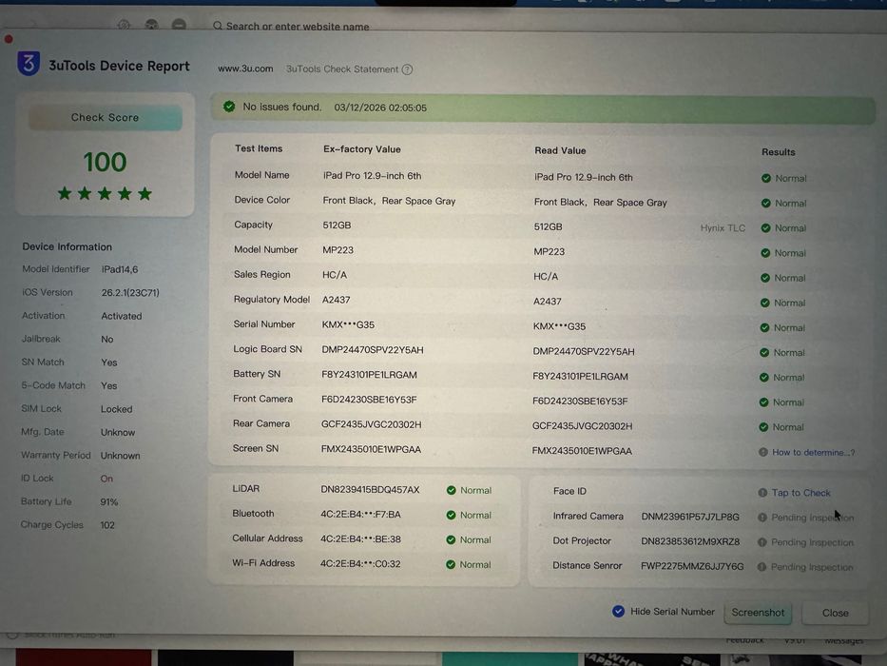Click the ID Lock value On

106,479
